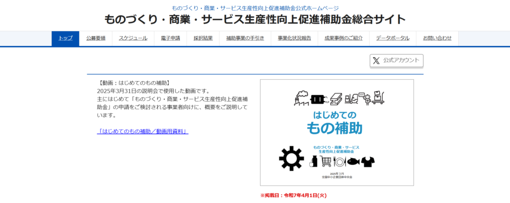This screenshot has width=510, height=203.
Task: Click the shopping cart icon in thumbnail
Action: (x=326, y=161)
